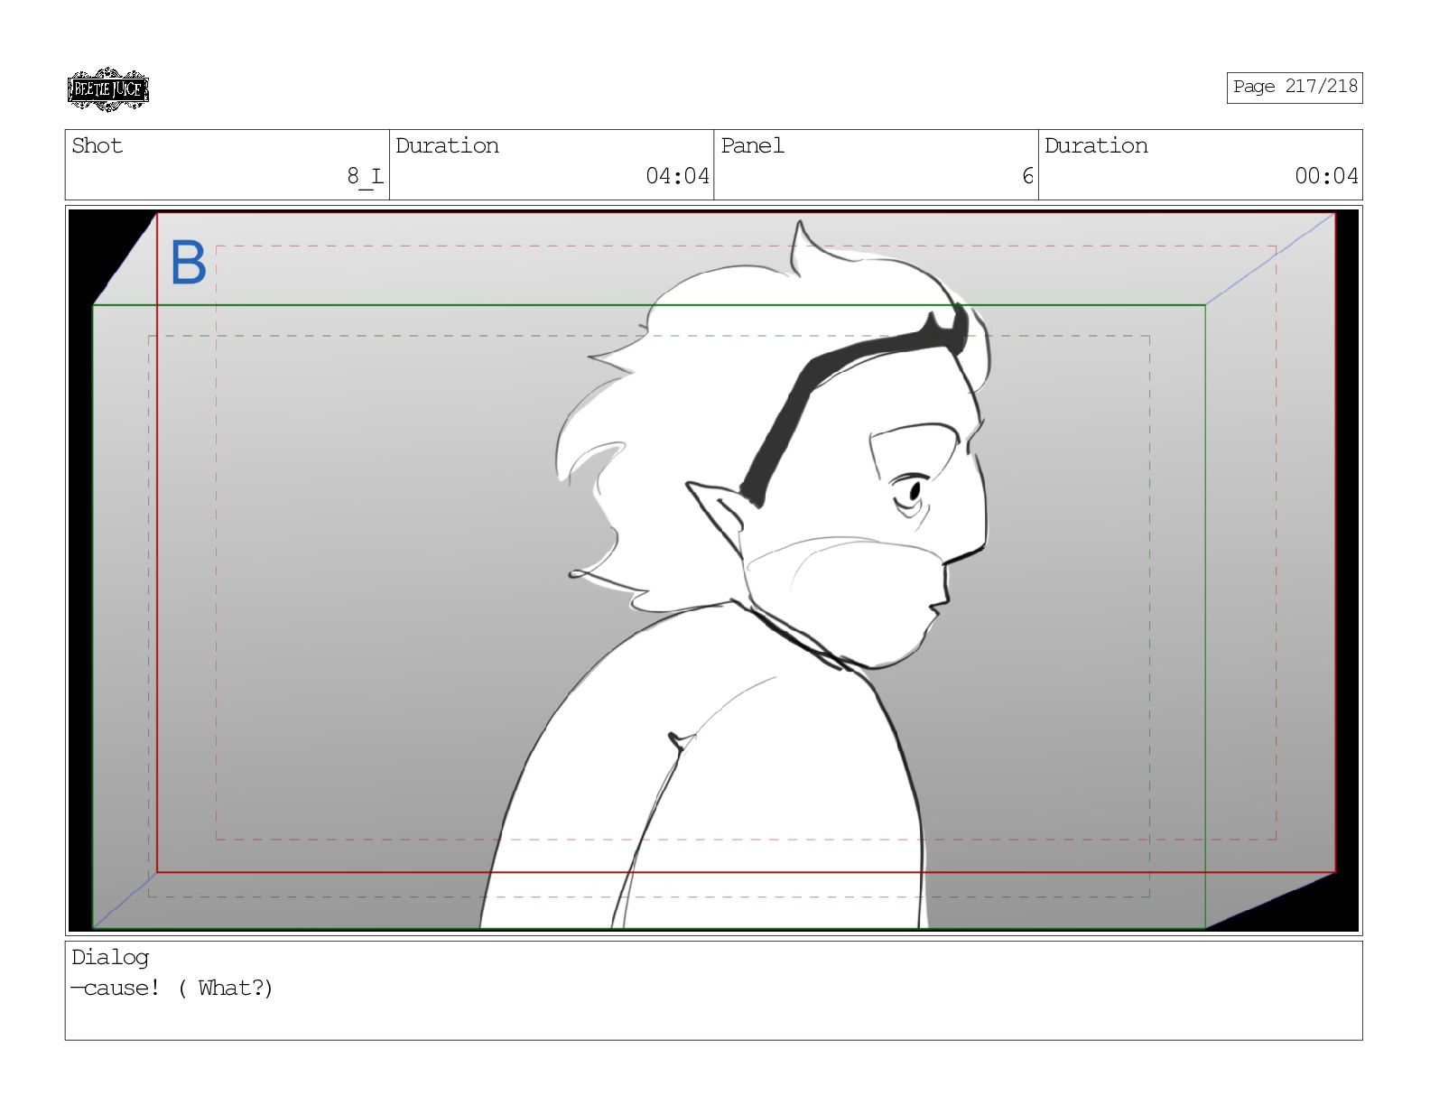
Task: Click the Panel label text
Action: pyautogui.click(x=752, y=145)
